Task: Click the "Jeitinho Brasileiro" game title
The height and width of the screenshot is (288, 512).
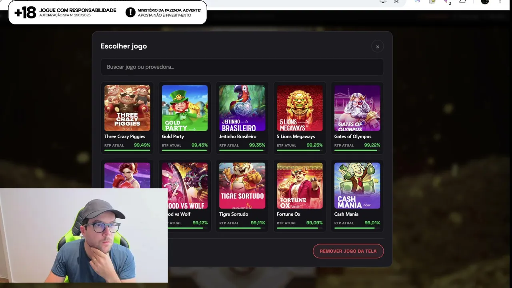Action: pyautogui.click(x=238, y=136)
